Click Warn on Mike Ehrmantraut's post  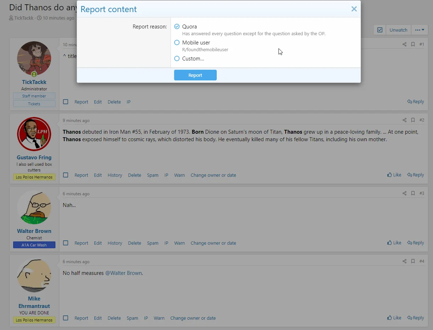coord(159,318)
